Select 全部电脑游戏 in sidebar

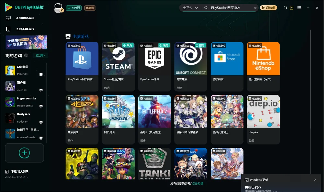pos(25,18)
